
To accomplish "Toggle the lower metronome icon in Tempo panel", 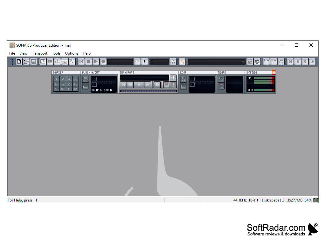I will (221, 86).
